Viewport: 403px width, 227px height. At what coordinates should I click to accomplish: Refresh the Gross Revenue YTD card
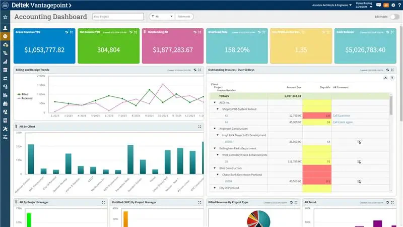(x=66, y=32)
